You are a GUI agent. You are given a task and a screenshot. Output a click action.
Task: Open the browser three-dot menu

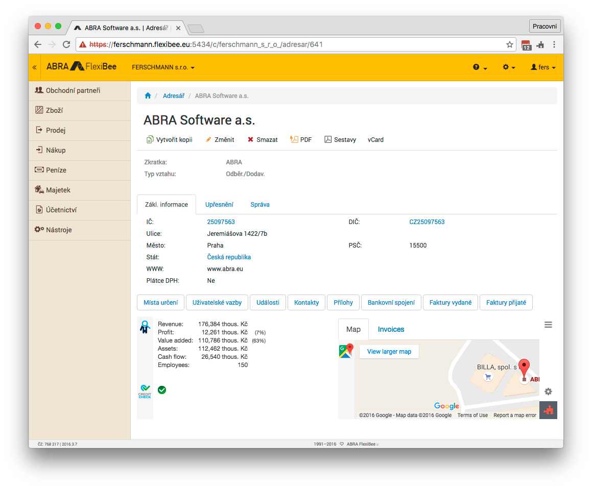(554, 44)
